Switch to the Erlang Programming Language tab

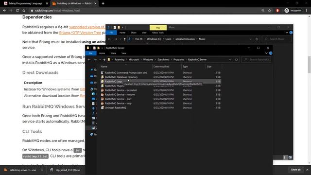[25, 3]
